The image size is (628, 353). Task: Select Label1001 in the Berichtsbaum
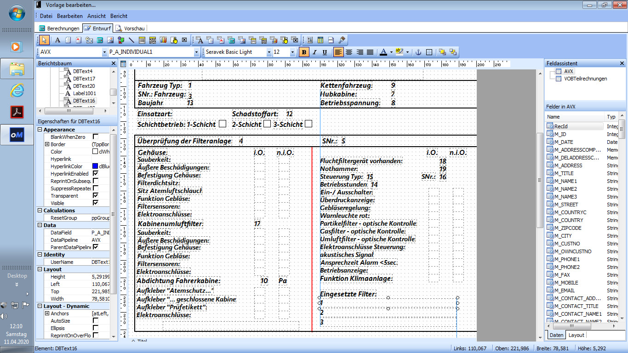pos(85,93)
